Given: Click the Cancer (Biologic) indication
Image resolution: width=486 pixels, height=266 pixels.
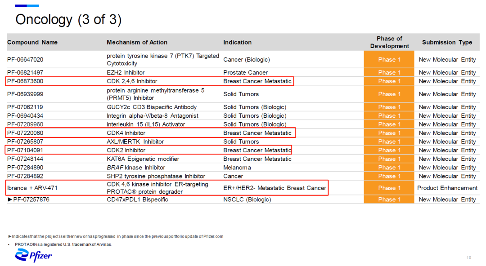Looking at the screenshot, I should [247, 59].
